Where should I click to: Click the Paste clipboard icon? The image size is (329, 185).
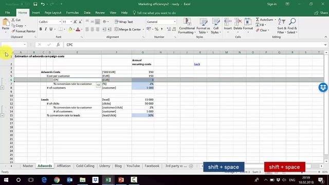point(6,22)
